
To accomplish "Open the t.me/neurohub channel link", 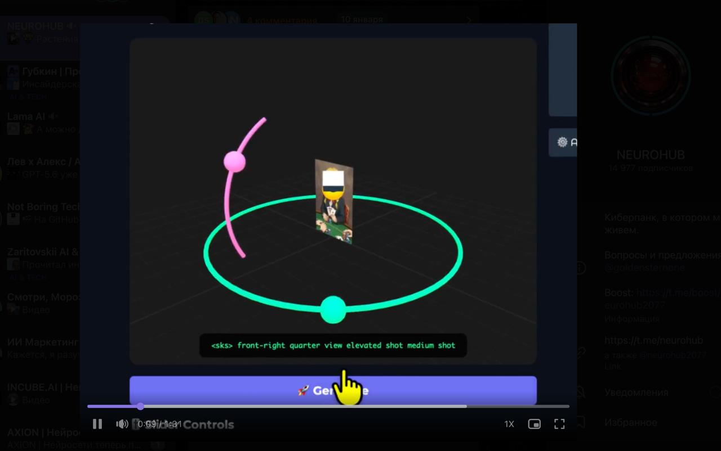I will [653, 341].
